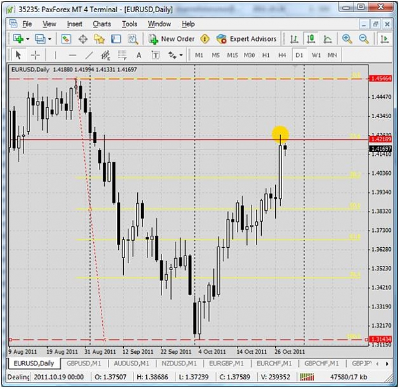This screenshot has width=399, height=389.
Task: Click the Profiles icon
Action: point(40,39)
